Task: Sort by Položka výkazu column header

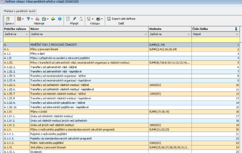Action: [x=16, y=29]
